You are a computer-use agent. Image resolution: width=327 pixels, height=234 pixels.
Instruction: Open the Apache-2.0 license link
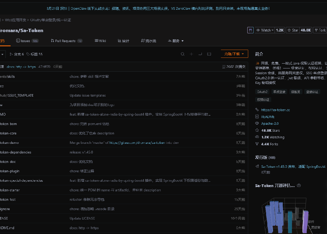pyautogui.click(x=270, y=123)
